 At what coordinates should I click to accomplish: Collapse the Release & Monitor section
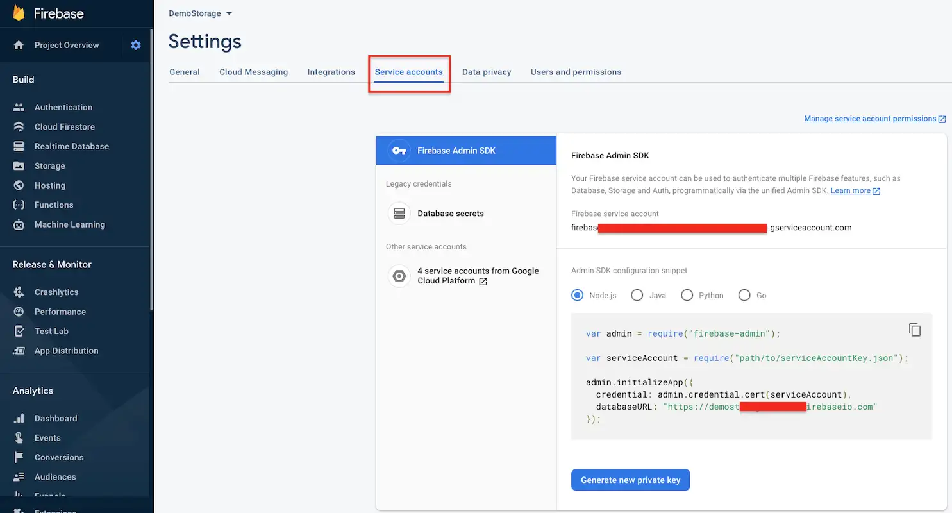click(52, 264)
